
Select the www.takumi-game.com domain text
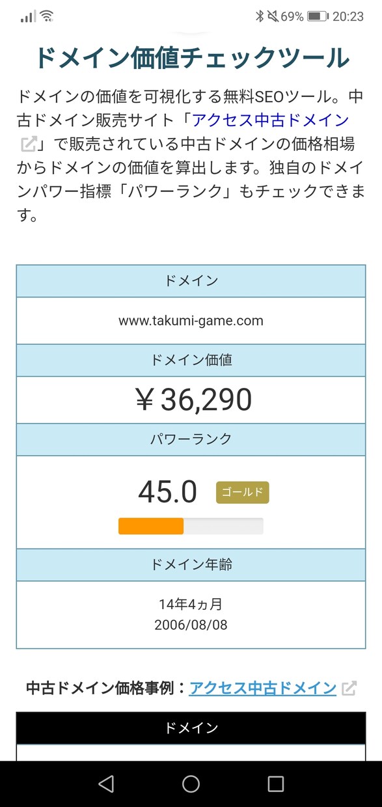pyautogui.click(x=191, y=320)
